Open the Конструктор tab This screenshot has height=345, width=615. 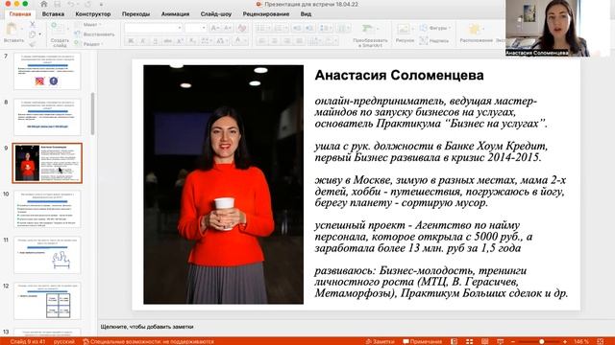click(93, 14)
